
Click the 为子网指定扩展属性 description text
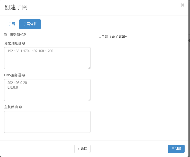(x=113, y=37)
